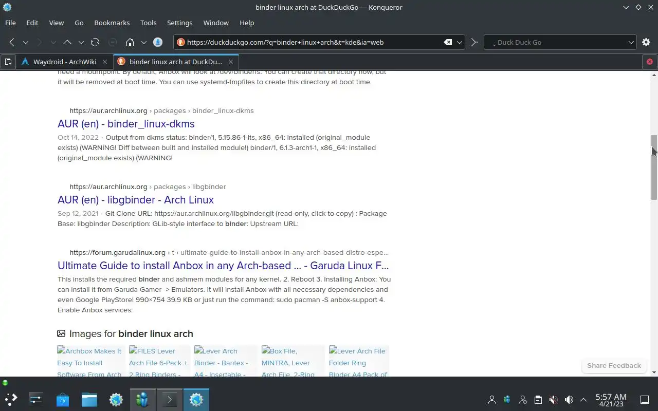
Task: Open the Go menu
Action: 79,23
